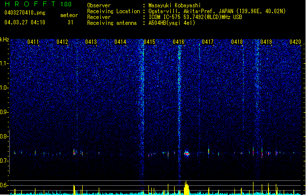
Task: Click the 1.1 kHz axis label
Action: (4, 63)
